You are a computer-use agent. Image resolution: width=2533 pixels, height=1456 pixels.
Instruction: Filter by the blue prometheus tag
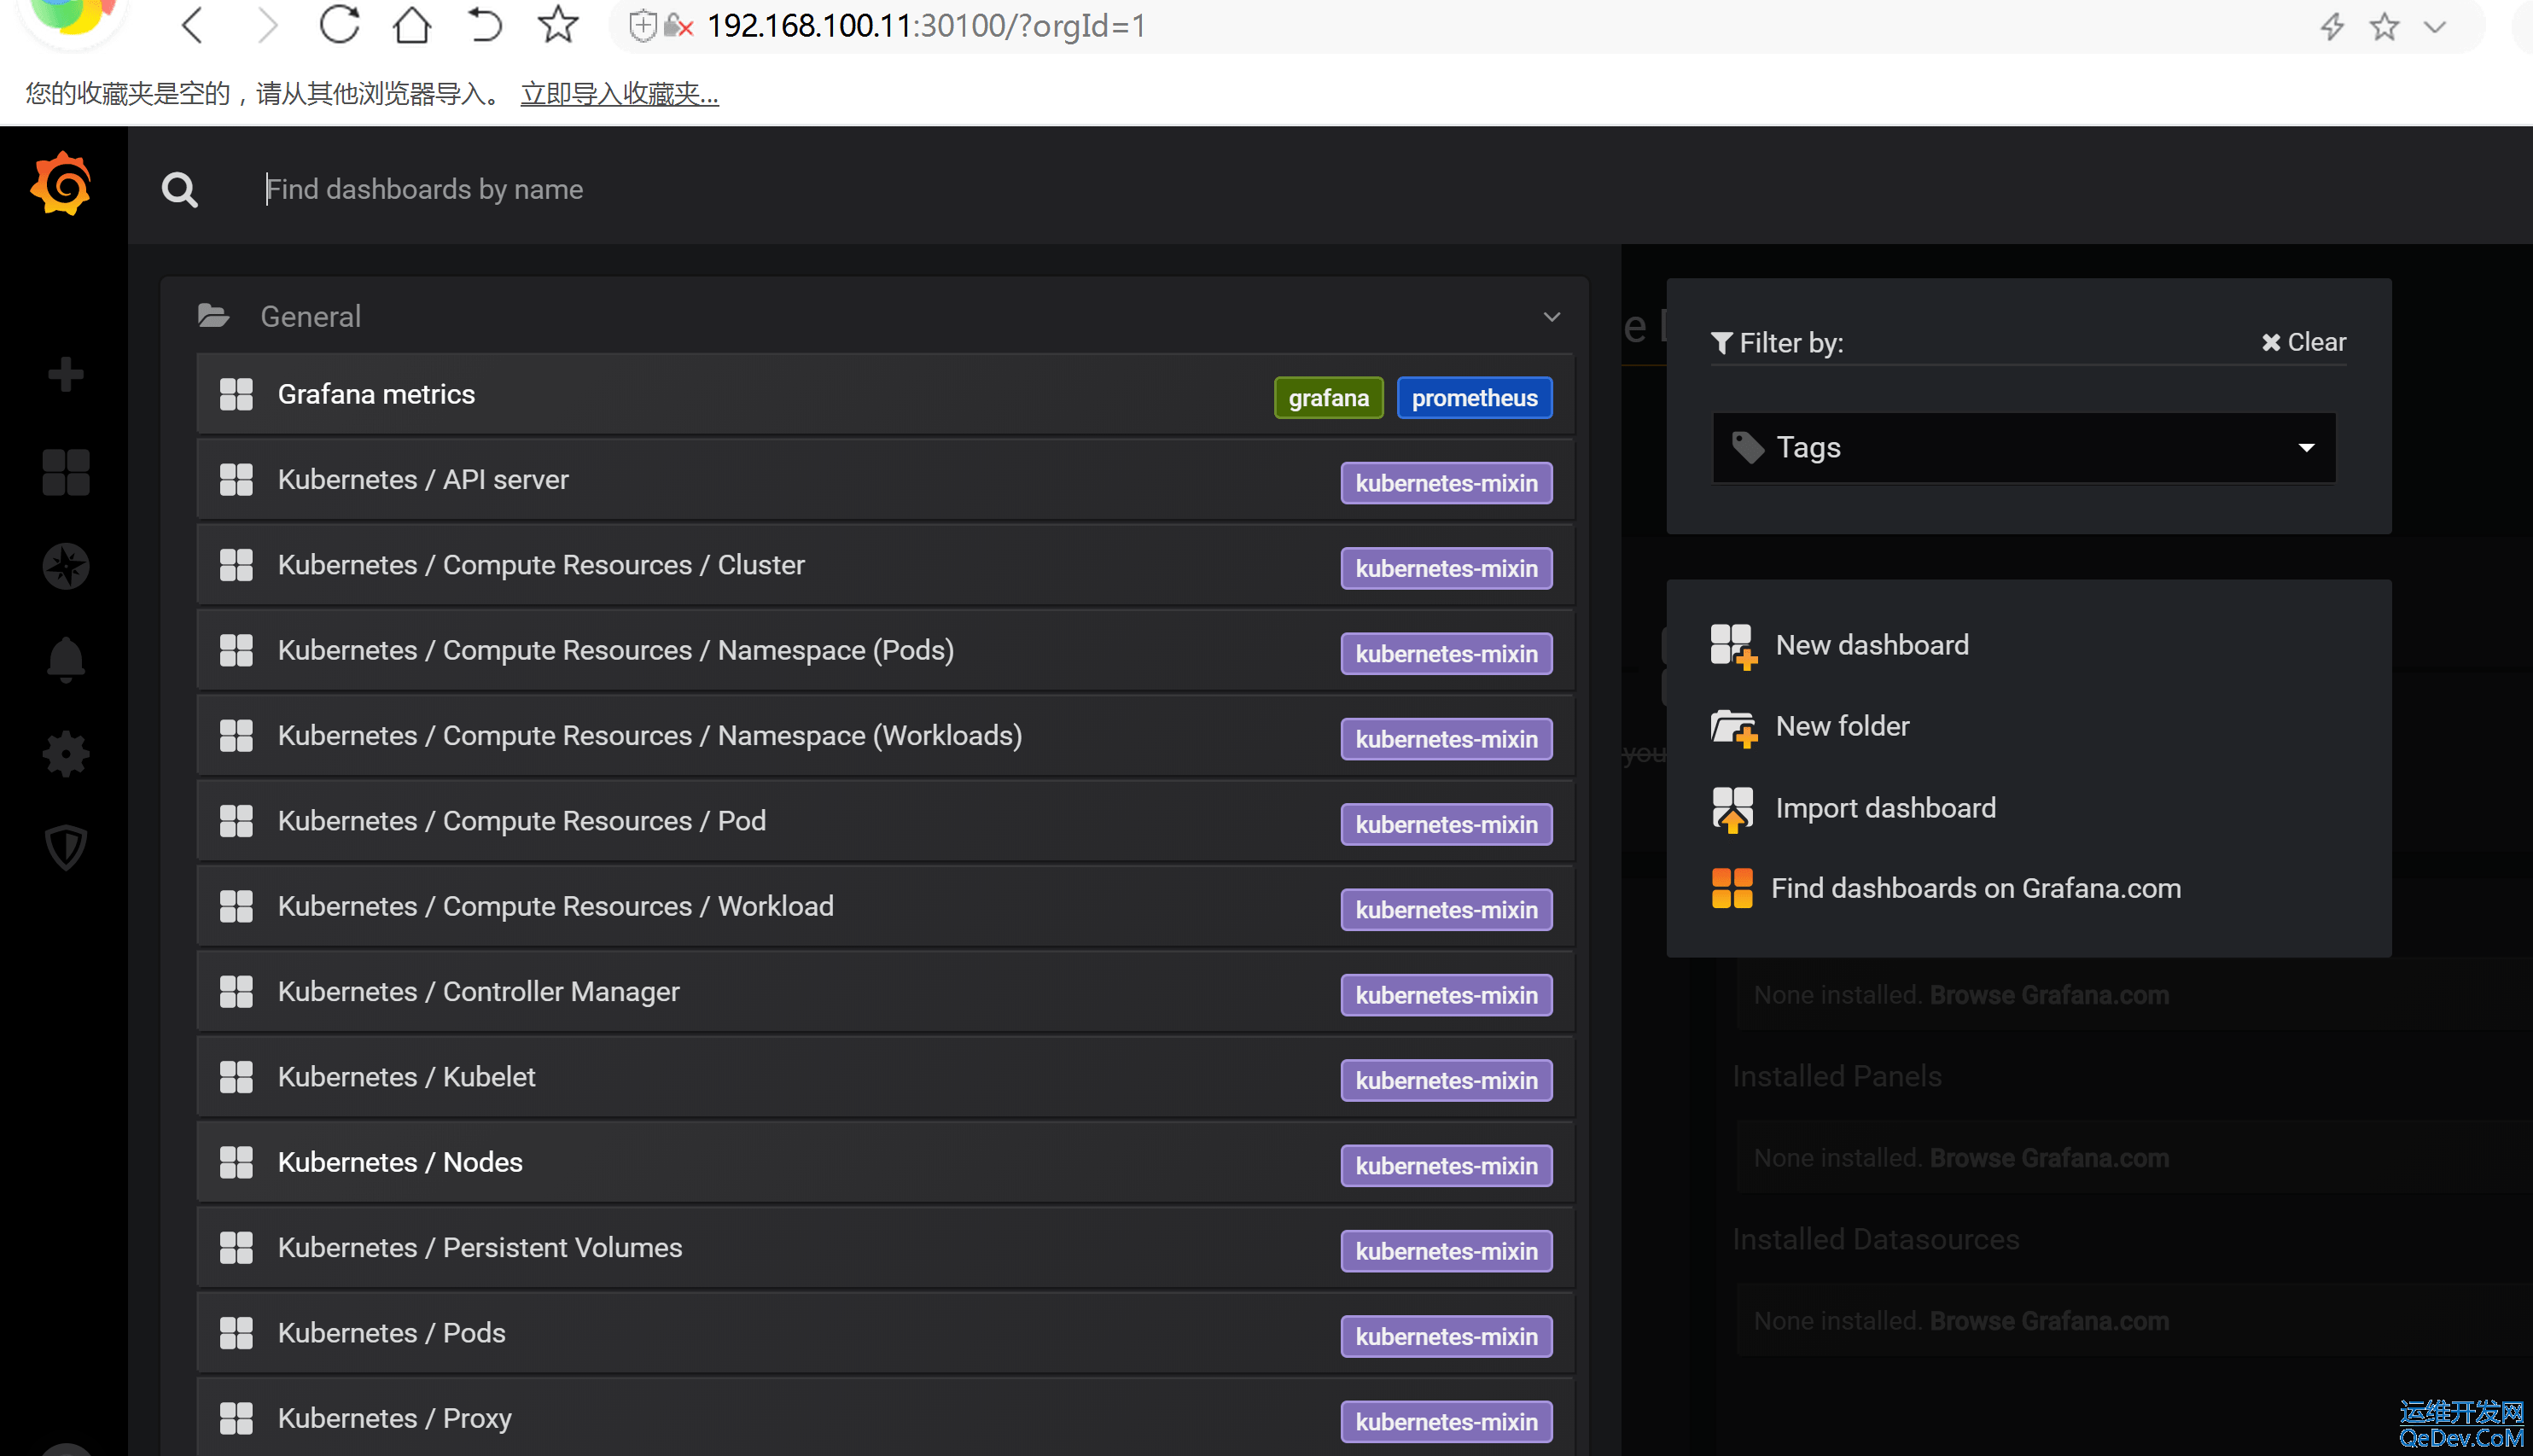tap(1474, 398)
